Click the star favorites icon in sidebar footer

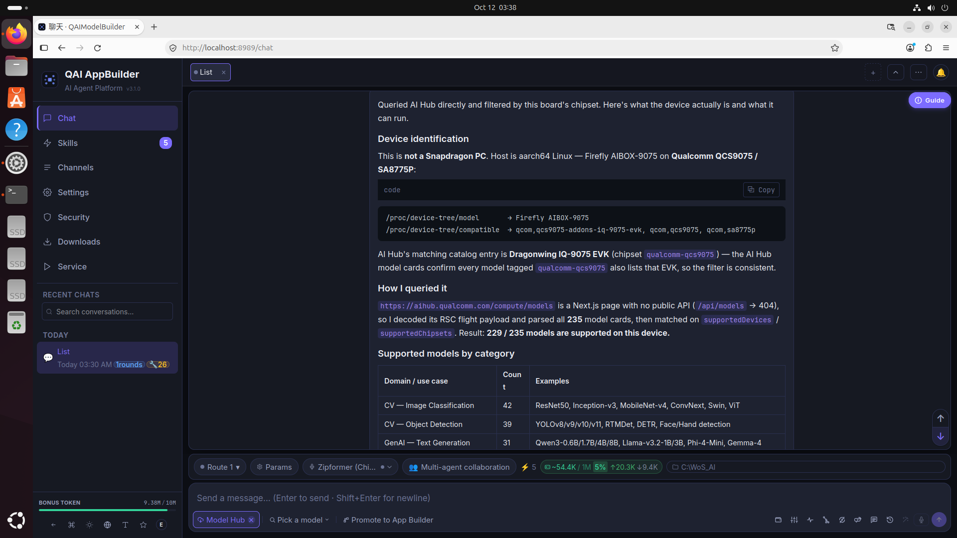pyautogui.click(x=143, y=525)
